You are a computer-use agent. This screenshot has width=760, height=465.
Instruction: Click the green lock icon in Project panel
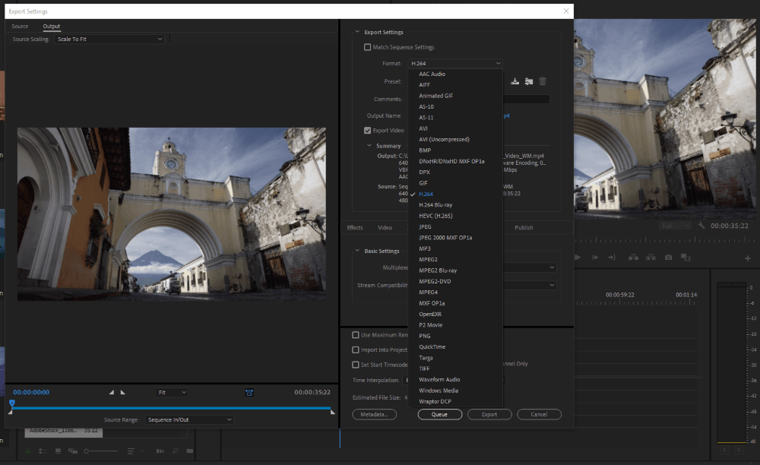click(27, 451)
